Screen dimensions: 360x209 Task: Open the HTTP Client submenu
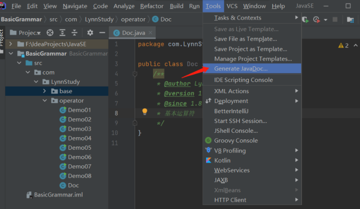tap(252, 200)
